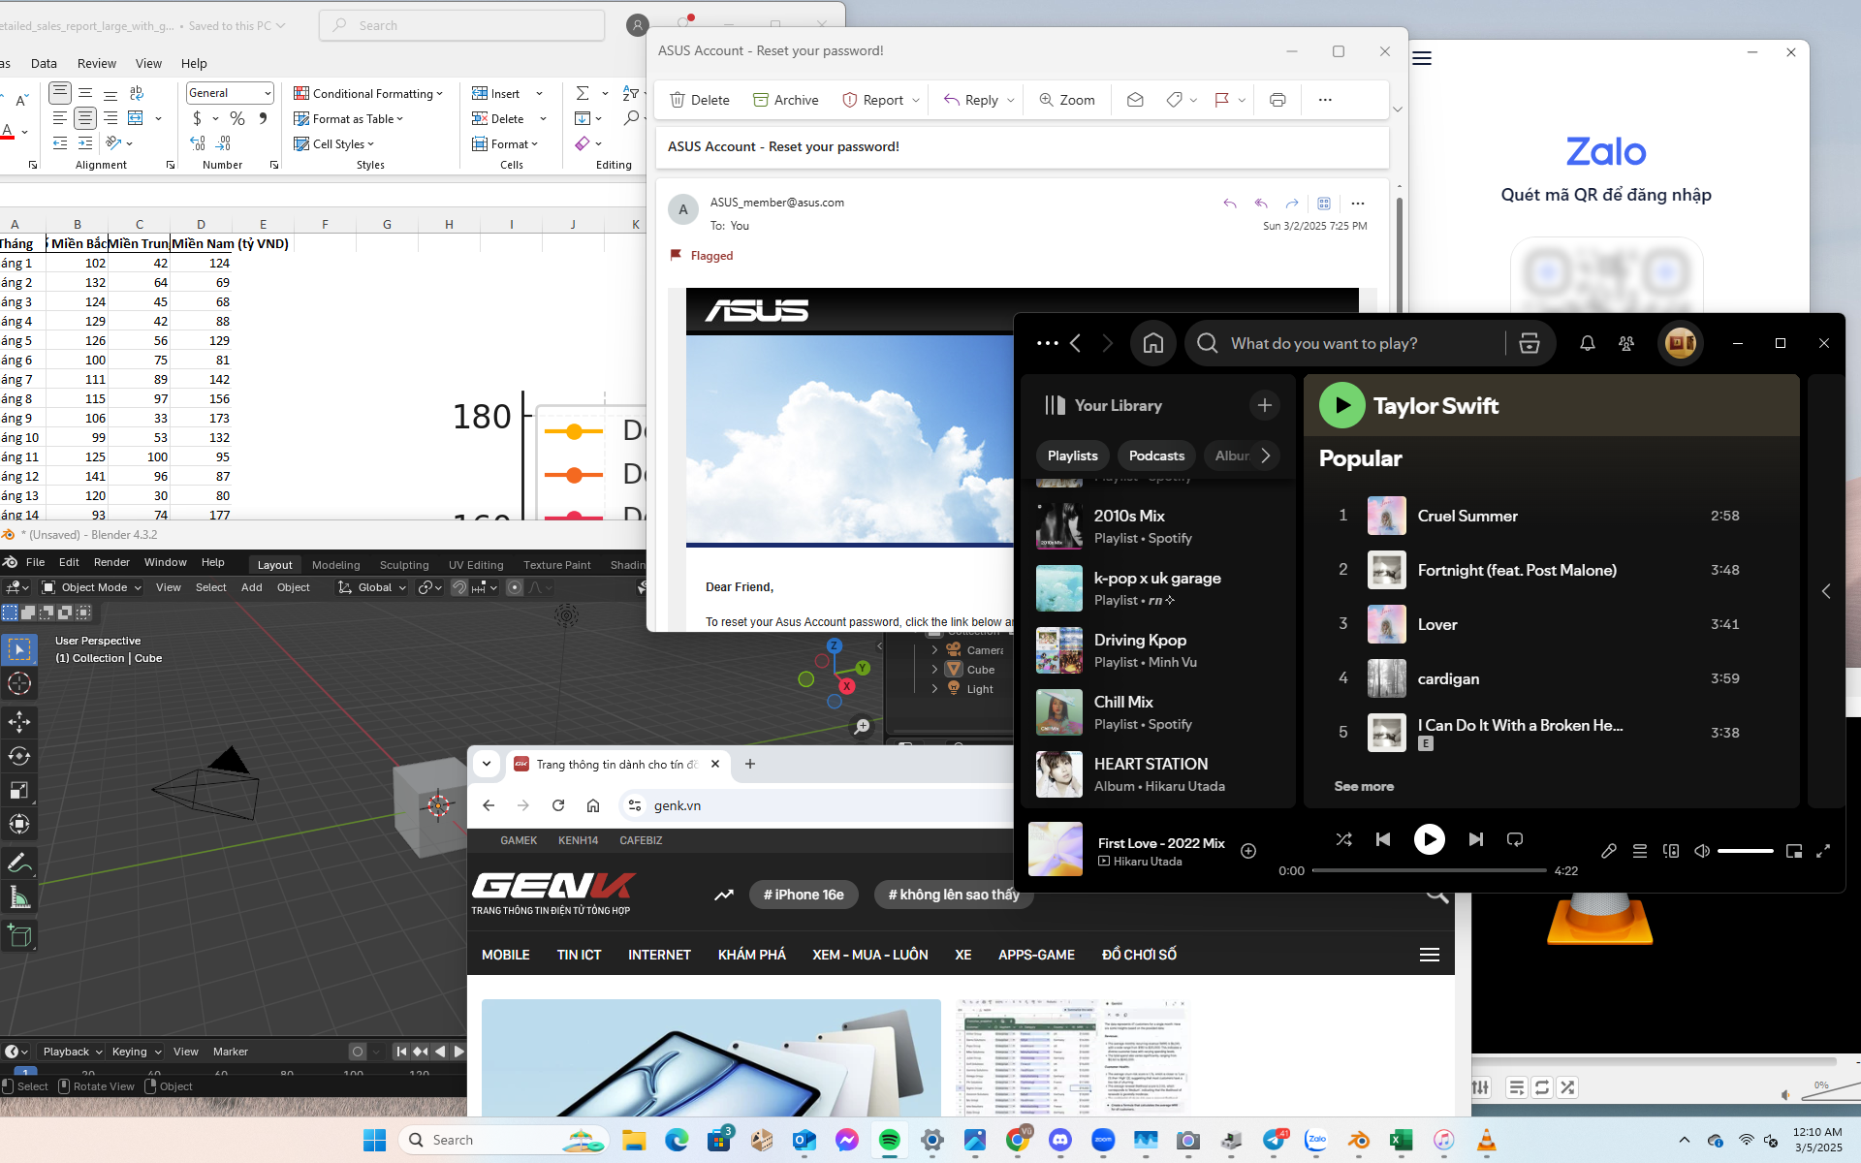The image size is (1861, 1163).
Task: Select the Scale tool in Blender
Action: click(19, 790)
